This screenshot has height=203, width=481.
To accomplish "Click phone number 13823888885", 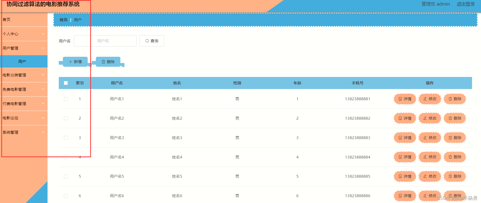I will pyautogui.click(x=358, y=176).
